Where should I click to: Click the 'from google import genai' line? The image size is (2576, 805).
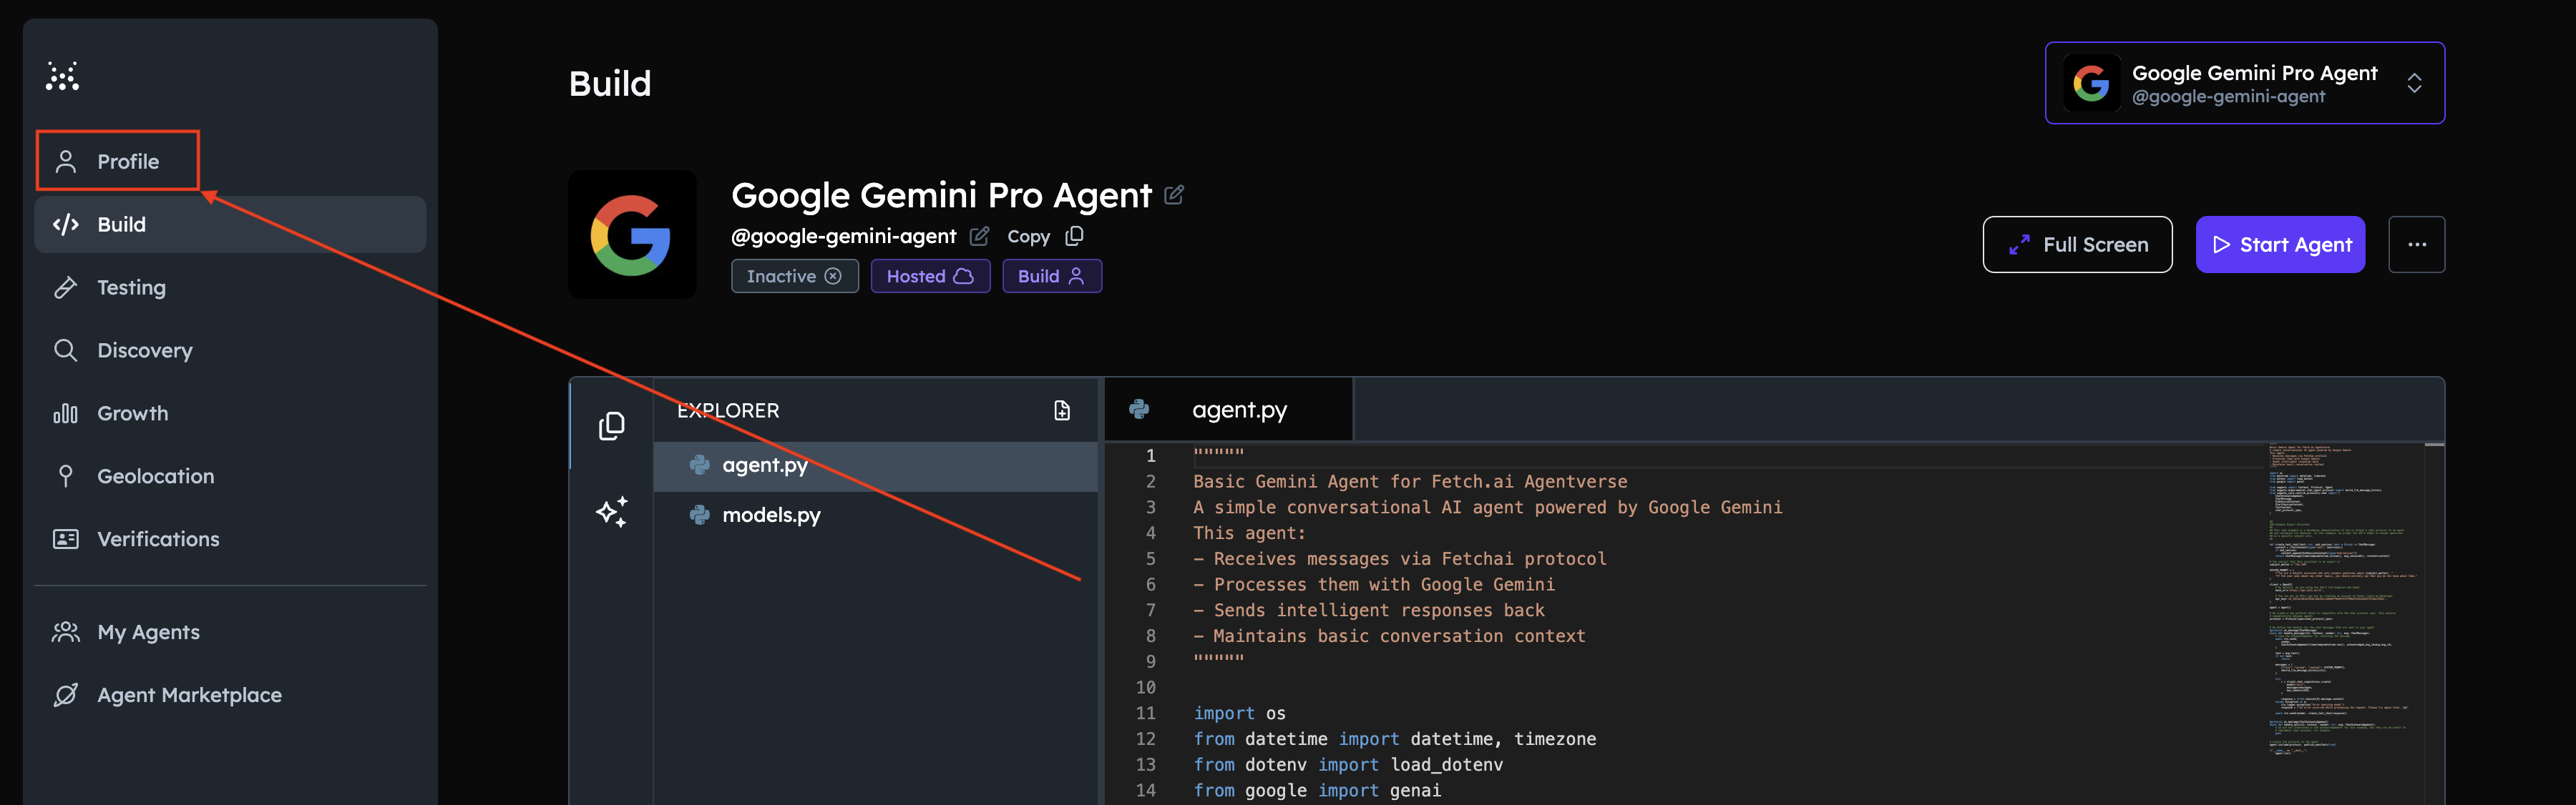(1317, 790)
